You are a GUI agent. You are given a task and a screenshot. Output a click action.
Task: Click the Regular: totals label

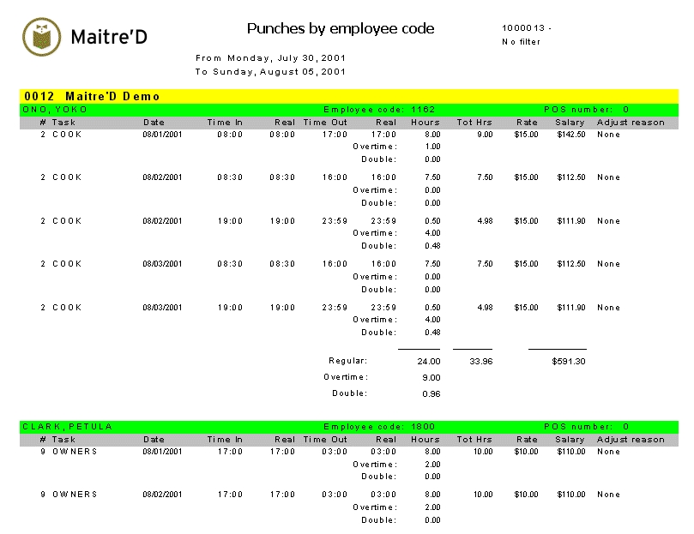(347, 361)
